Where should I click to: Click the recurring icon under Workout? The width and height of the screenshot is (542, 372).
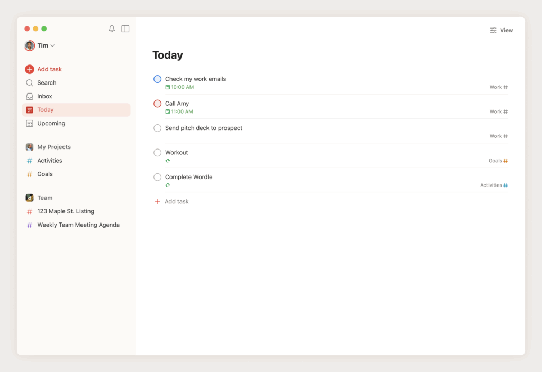[168, 161]
